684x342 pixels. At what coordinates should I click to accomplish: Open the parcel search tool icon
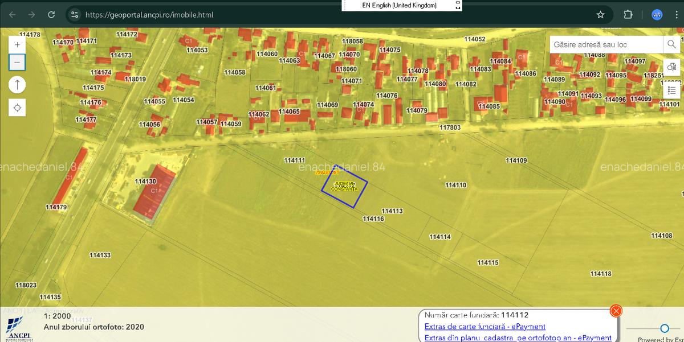click(x=671, y=67)
